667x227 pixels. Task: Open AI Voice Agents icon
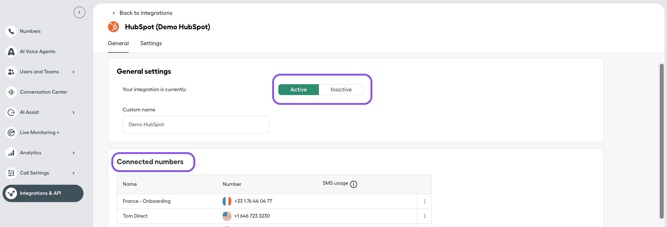12,52
